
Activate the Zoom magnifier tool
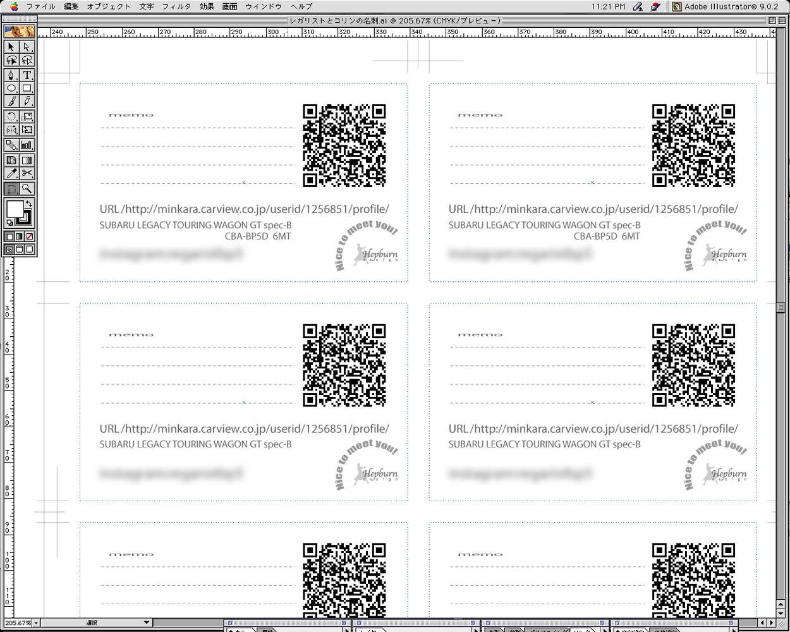point(27,188)
